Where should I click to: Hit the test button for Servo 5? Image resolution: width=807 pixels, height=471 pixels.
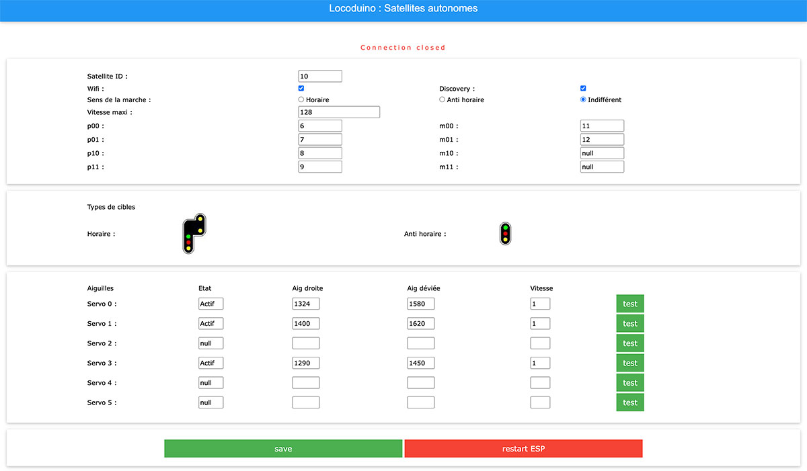(630, 402)
